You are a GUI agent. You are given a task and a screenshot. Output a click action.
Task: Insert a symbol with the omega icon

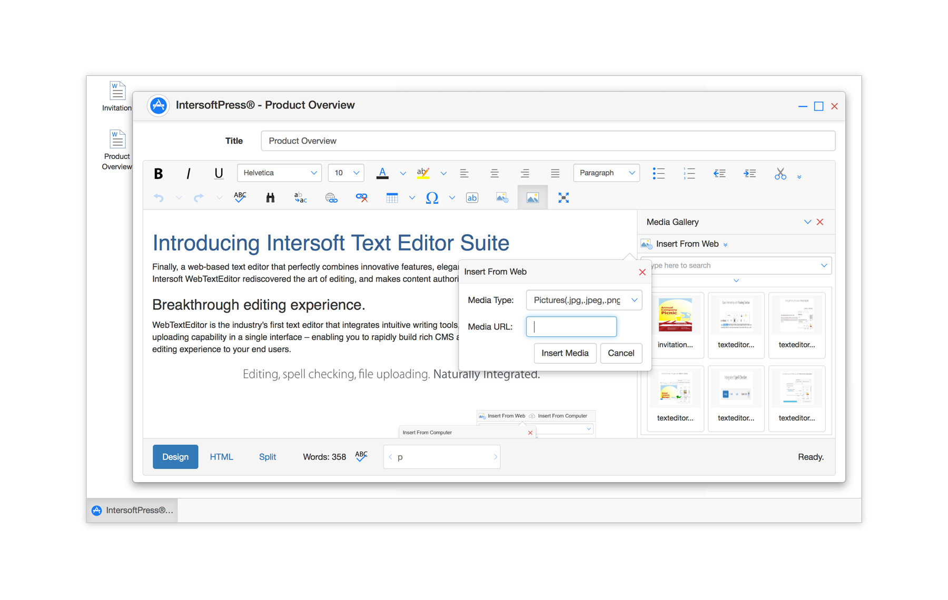coord(432,198)
